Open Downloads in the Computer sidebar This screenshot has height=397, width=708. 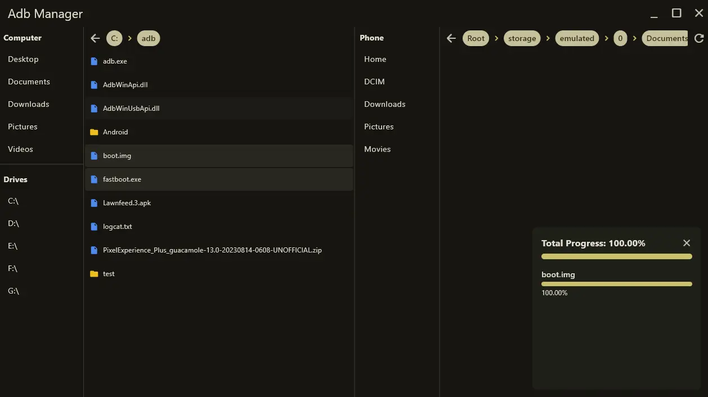(29, 104)
